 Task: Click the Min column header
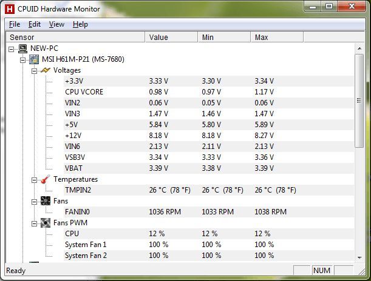[224, 38]
